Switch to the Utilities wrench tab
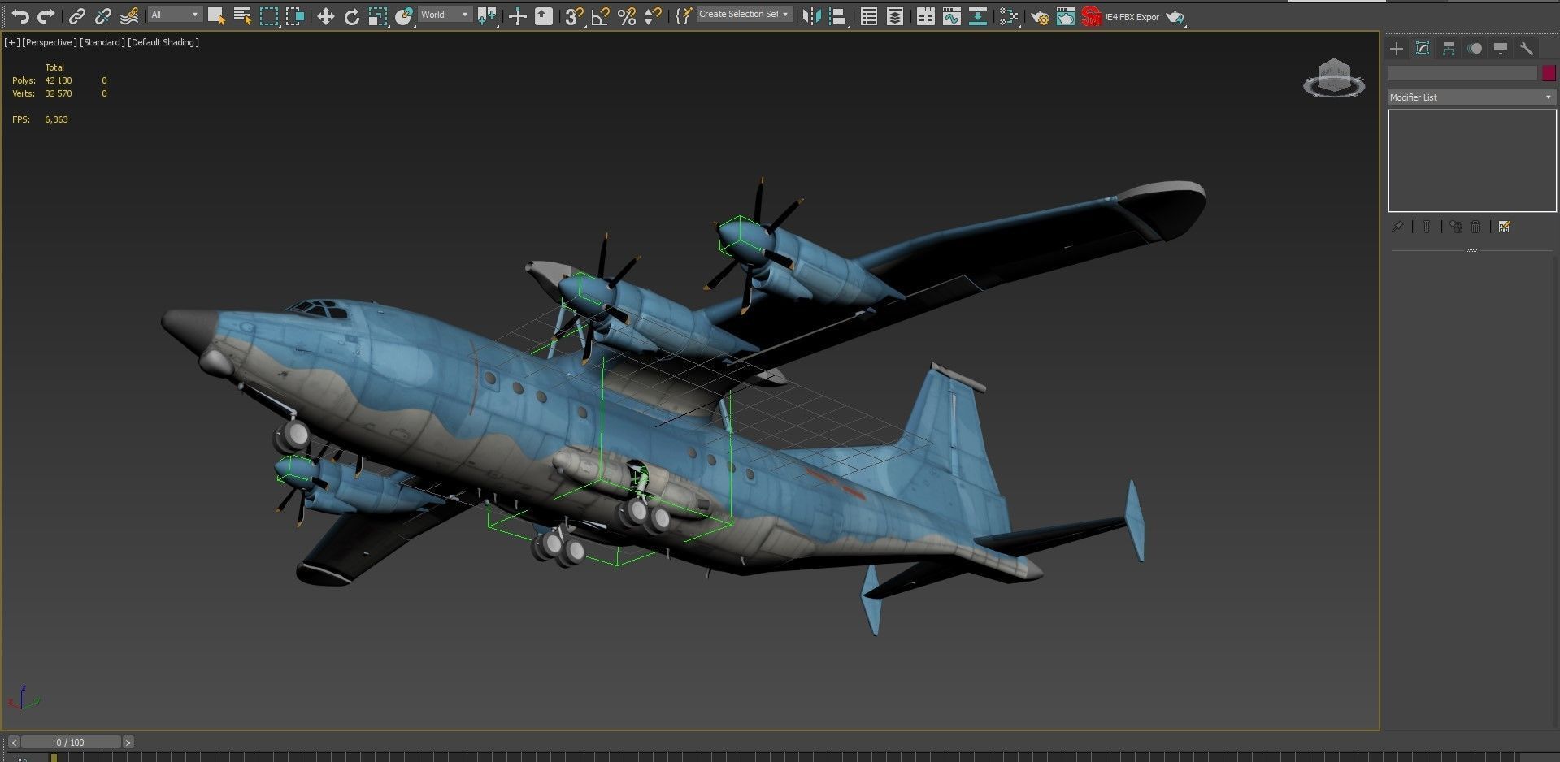This screenshot has width=1560, height=762. tap(1526, 49)
